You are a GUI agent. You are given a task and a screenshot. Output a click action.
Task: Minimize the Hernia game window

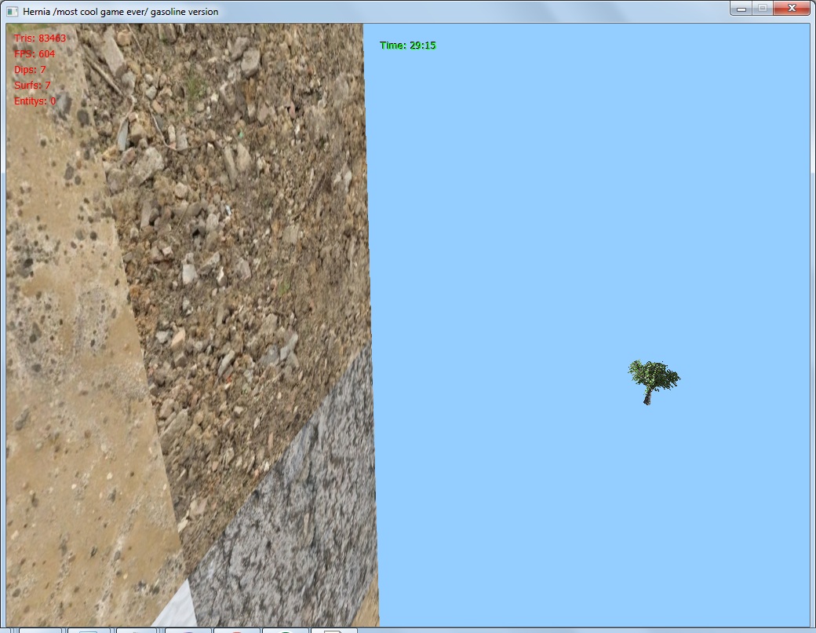pyautogui.click(x=741, y=9)
